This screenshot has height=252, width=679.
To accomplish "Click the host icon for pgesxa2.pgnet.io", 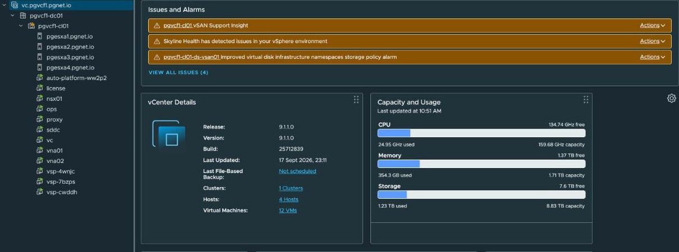I will click(x=40, y=46).
